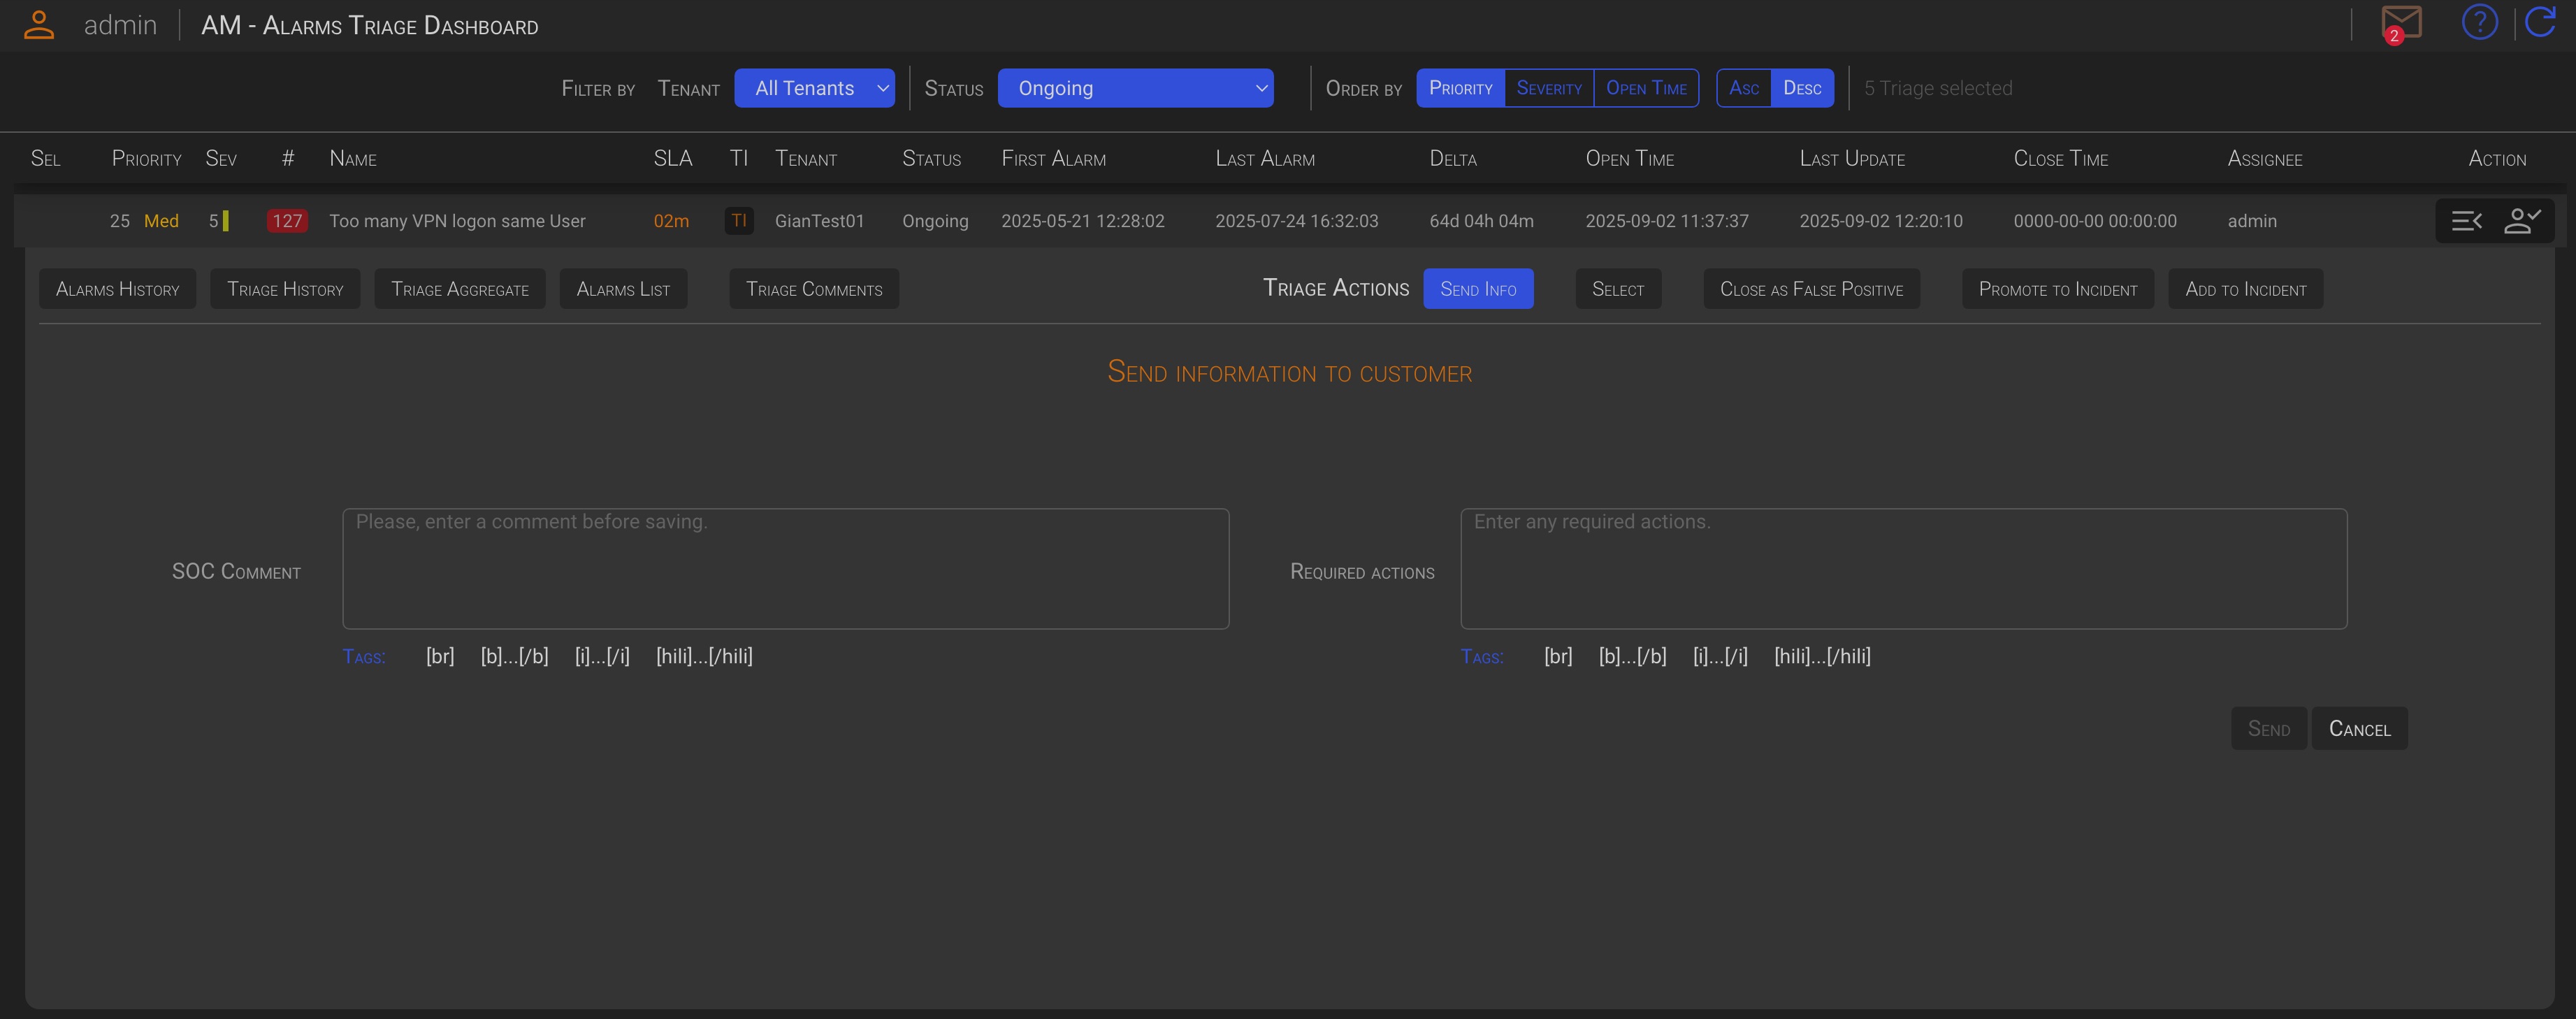Click the yellow severity indicator bar
This screenshot has height=1019, width=2576.
[x=225, y=221]
